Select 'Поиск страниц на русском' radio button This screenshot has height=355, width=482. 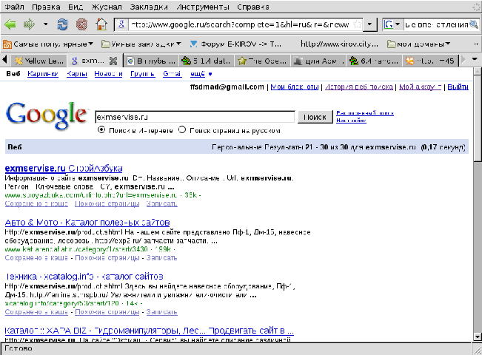(182, 129)
